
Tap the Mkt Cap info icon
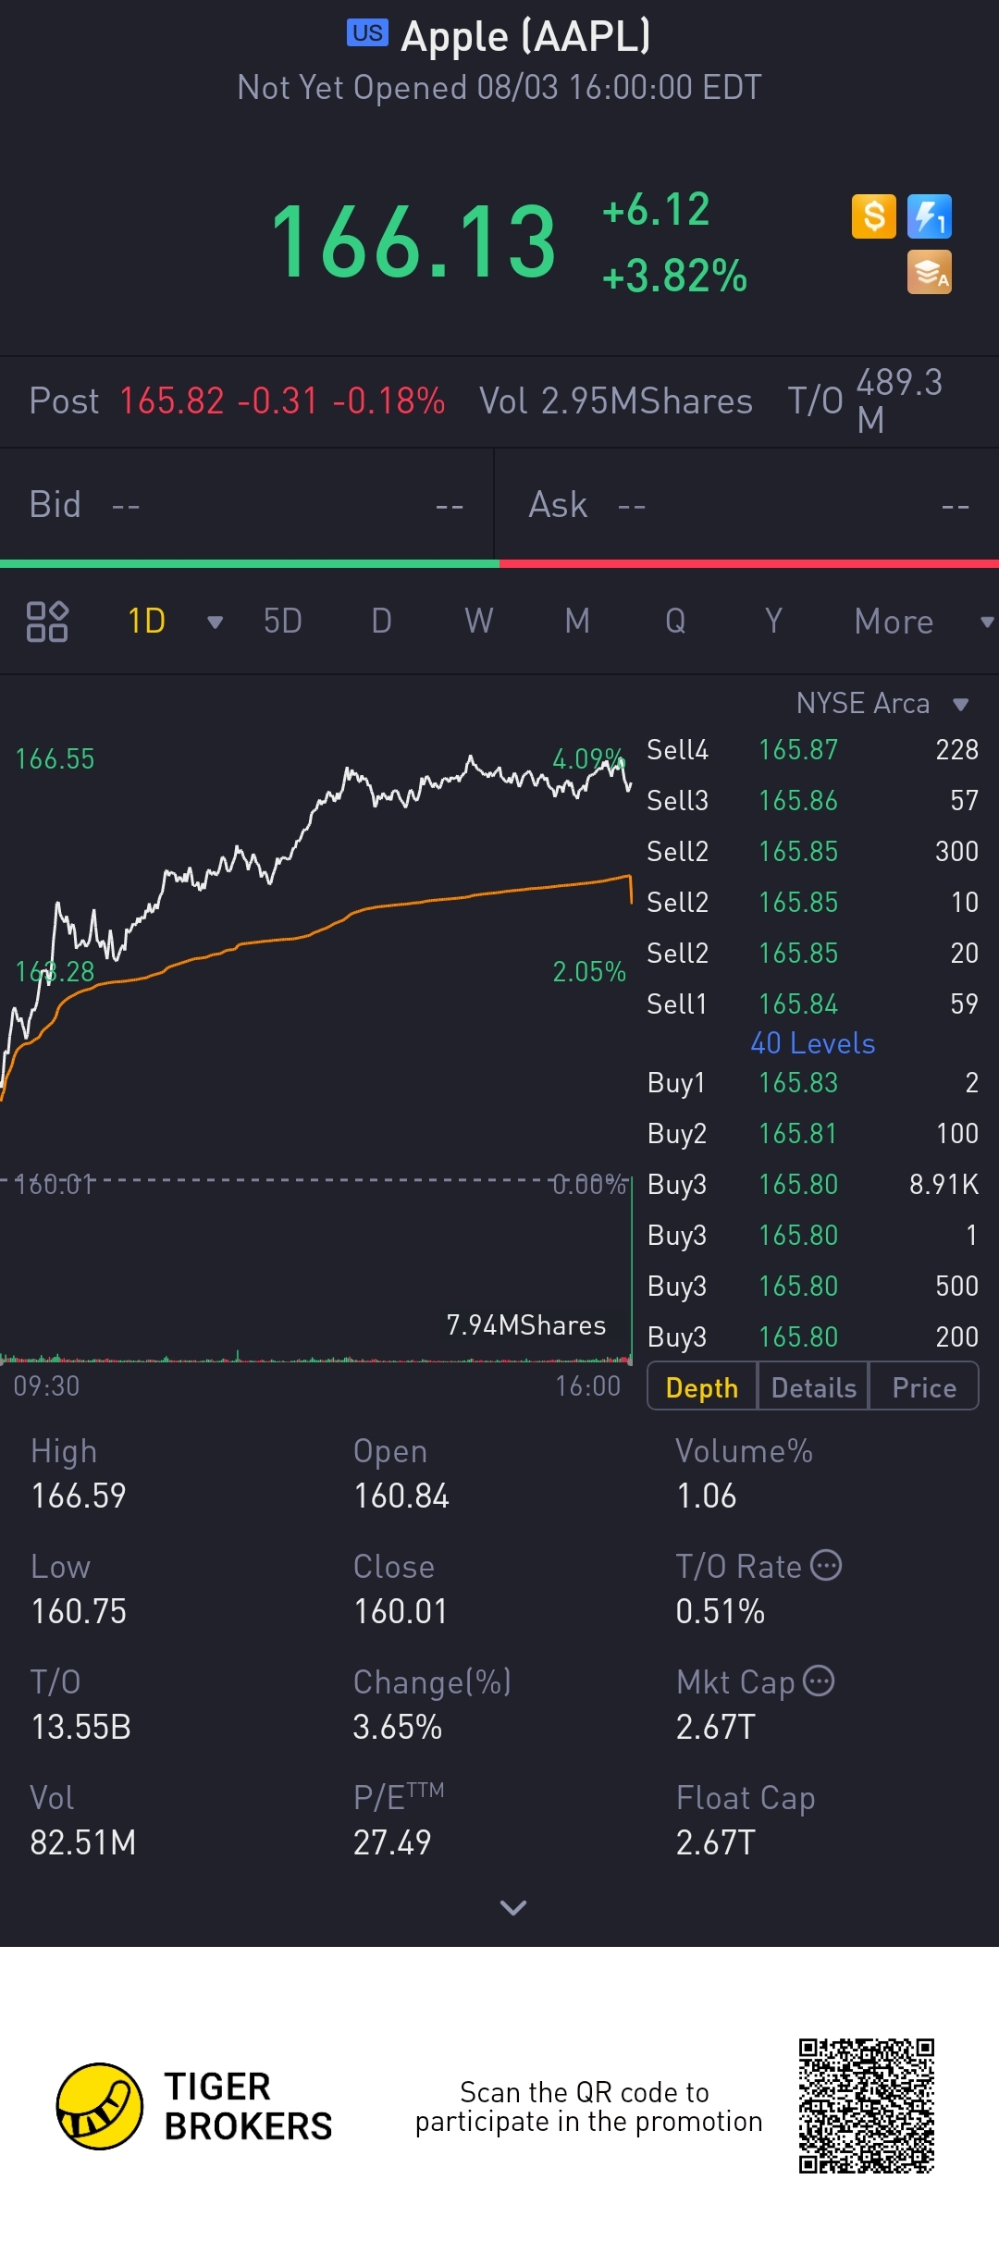[819, 1681]
